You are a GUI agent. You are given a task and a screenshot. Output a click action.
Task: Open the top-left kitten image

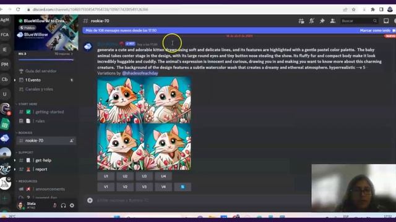pos(121,100)
